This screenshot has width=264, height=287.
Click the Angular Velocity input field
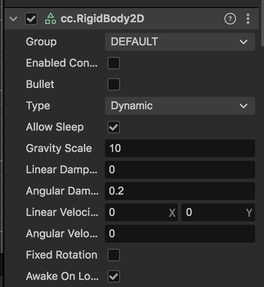180,234
